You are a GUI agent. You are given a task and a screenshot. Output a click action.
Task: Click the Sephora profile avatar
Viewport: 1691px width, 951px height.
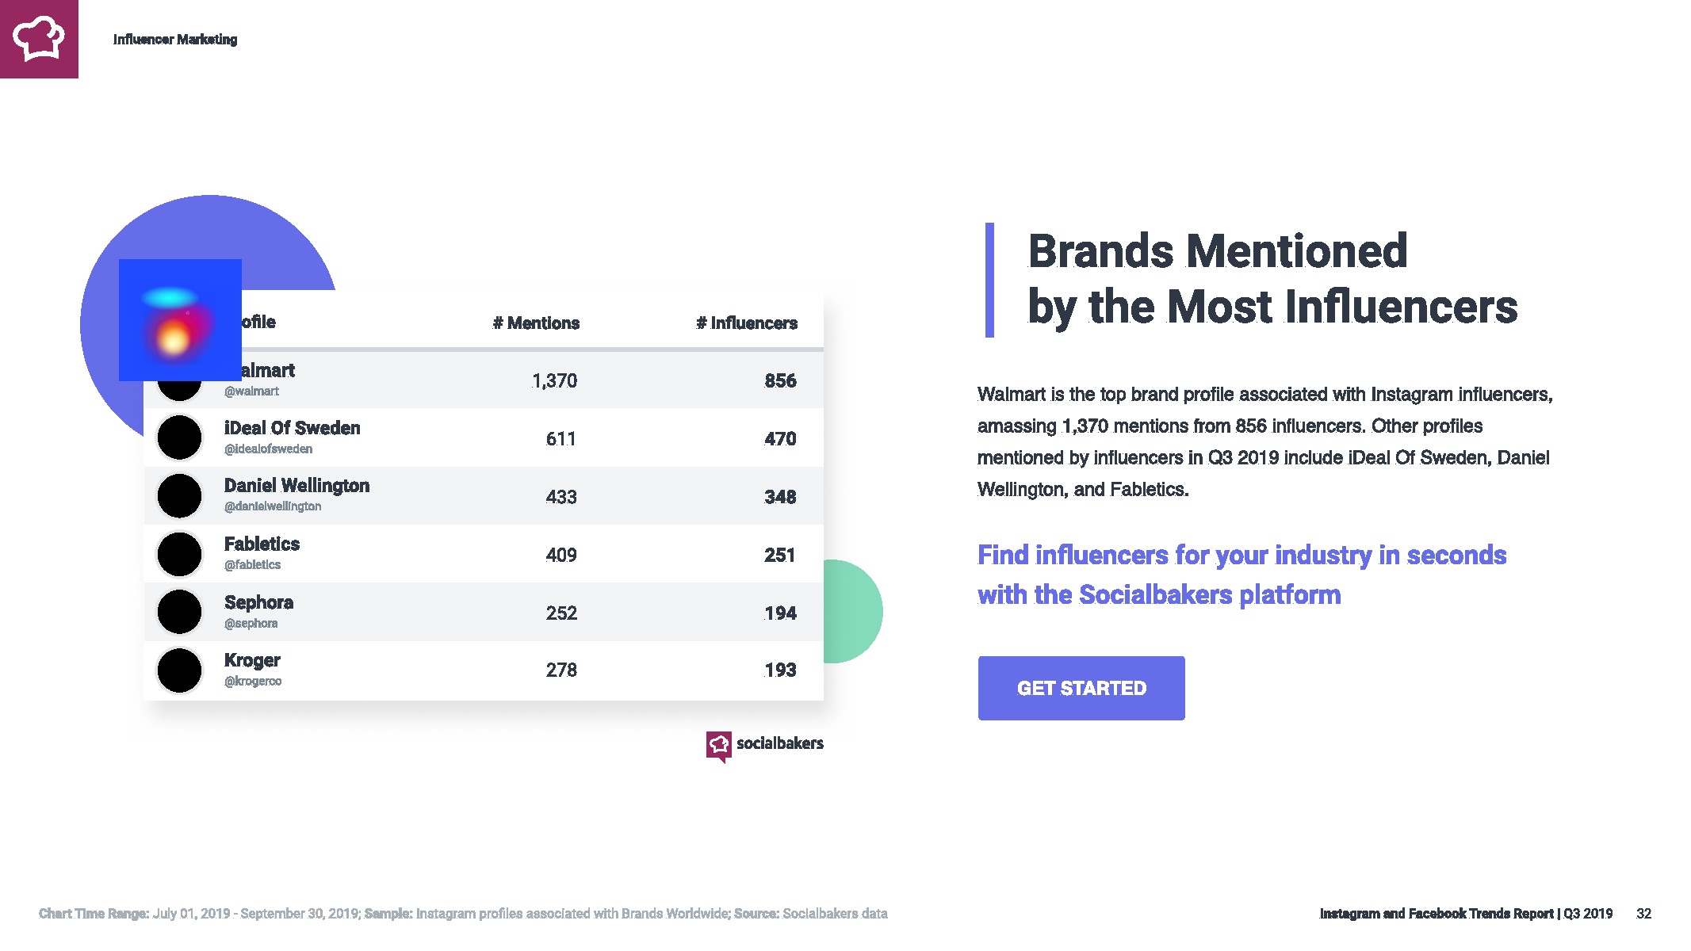[x=180, y=612]
